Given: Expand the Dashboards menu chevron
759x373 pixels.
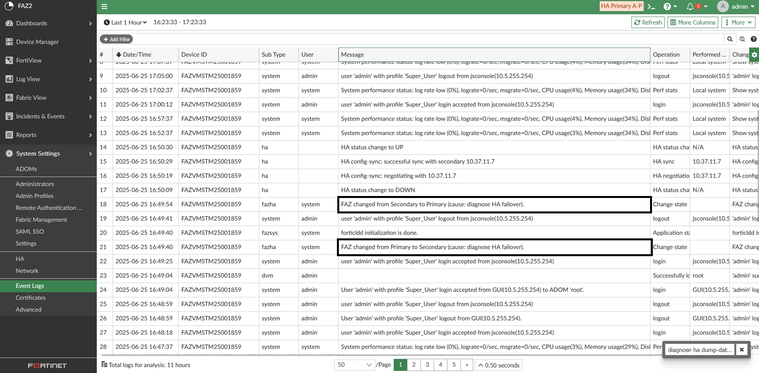Looking at the screenshot, I should (x=90, y=23).
